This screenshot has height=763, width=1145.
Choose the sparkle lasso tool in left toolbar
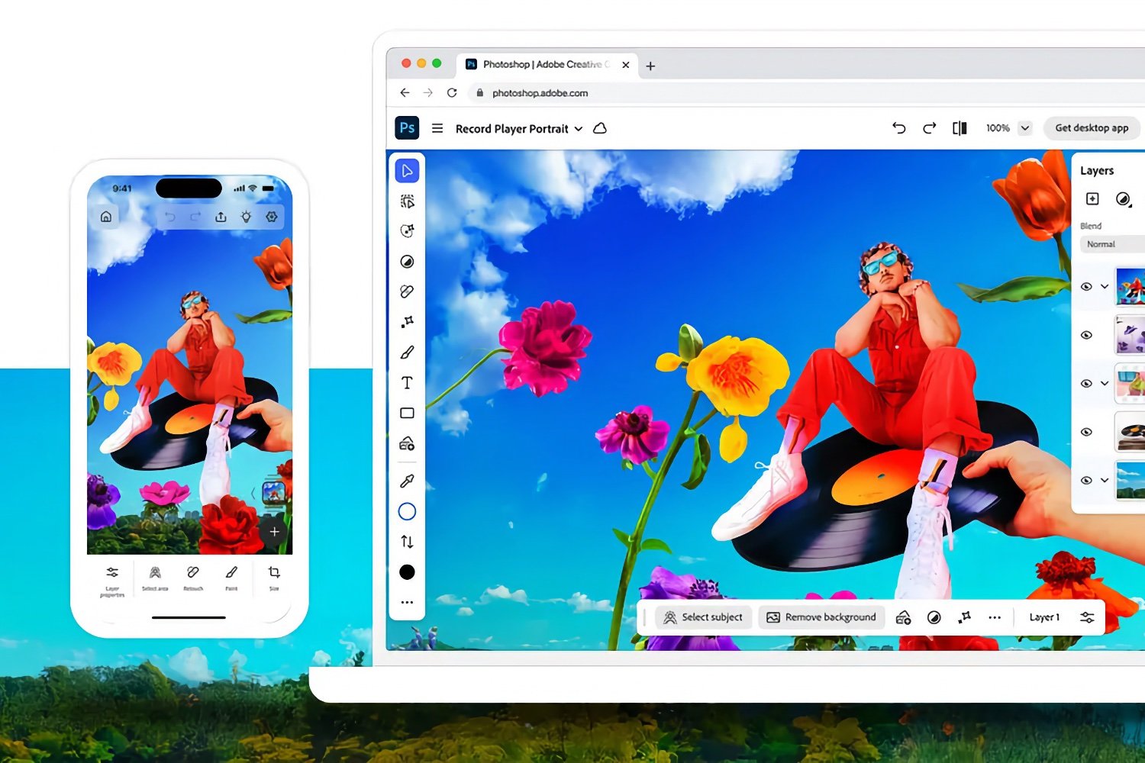point(407,231)
